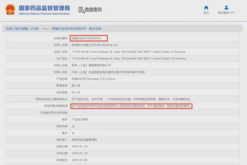The width and height of the screenshot is (247, 165).
Task: Select the 适用范围/预期用途 description text
Action: (131, 106)
